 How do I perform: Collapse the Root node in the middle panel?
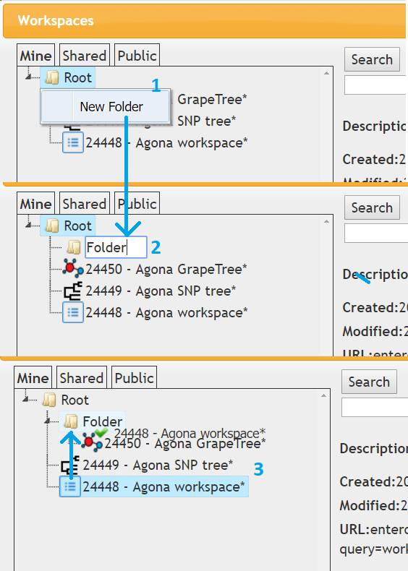tap(28, 224)
